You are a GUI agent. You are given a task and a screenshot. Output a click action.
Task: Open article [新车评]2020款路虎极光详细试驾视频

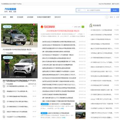57,58
